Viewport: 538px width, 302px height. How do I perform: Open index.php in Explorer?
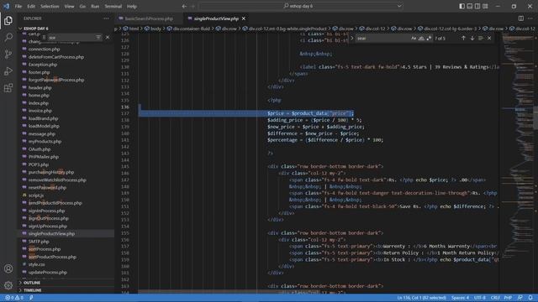point(39,103)
